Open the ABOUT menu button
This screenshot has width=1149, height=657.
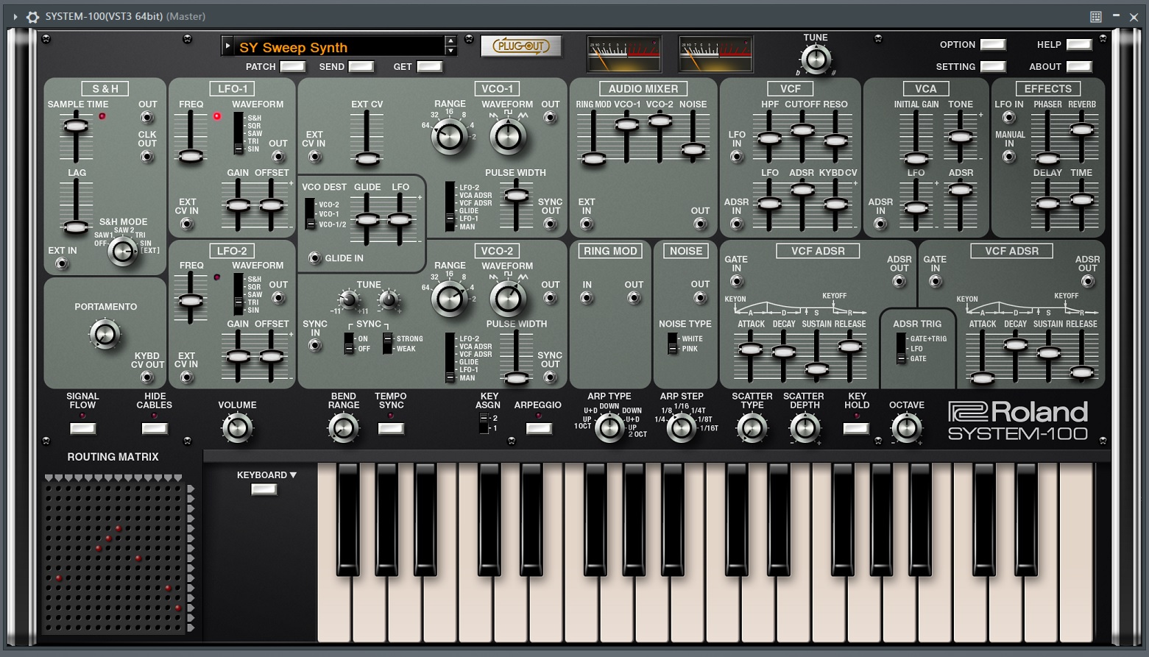[1079, 66]
